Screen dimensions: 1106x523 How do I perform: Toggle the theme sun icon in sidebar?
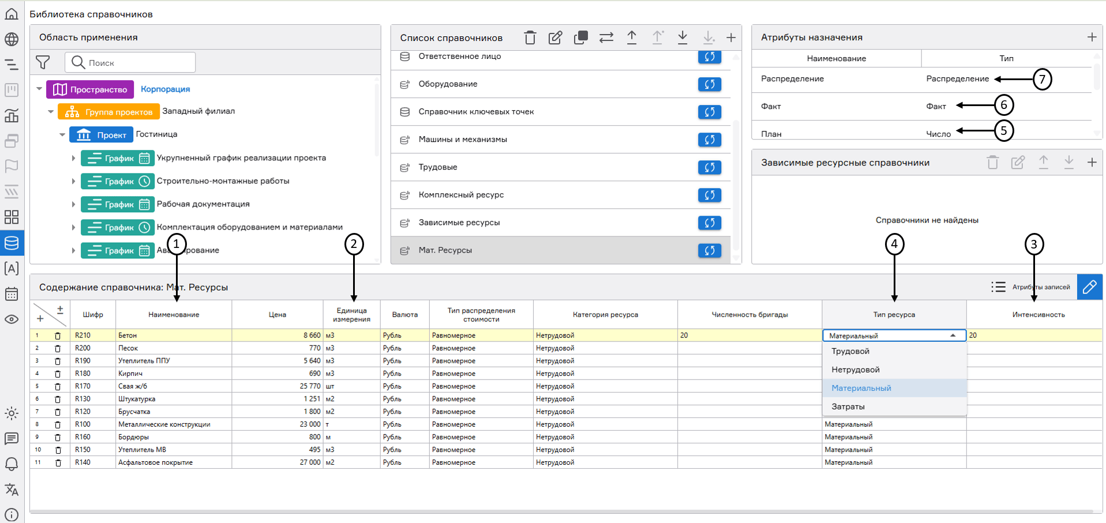(12, 413)
